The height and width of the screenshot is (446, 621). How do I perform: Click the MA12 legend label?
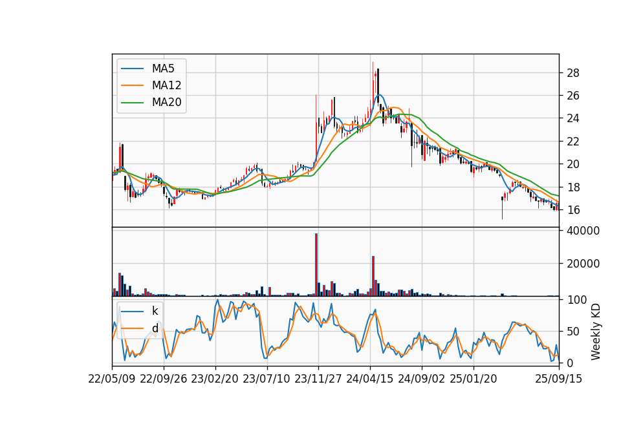coord(166,85)
